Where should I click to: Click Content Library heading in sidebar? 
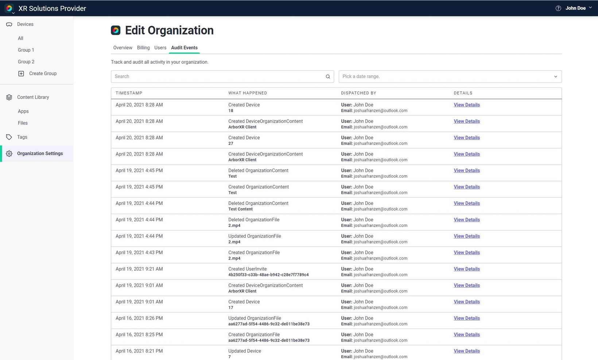click(x=33, y=97)
